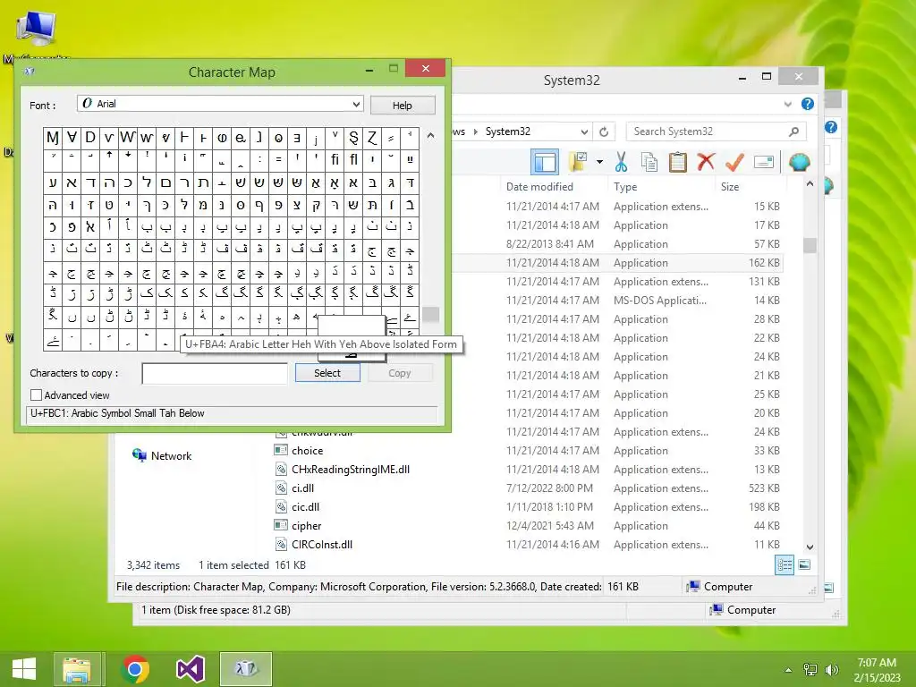Click the 162 KB size cell
This screenshot has height=687, width=916.
(764, 262)
